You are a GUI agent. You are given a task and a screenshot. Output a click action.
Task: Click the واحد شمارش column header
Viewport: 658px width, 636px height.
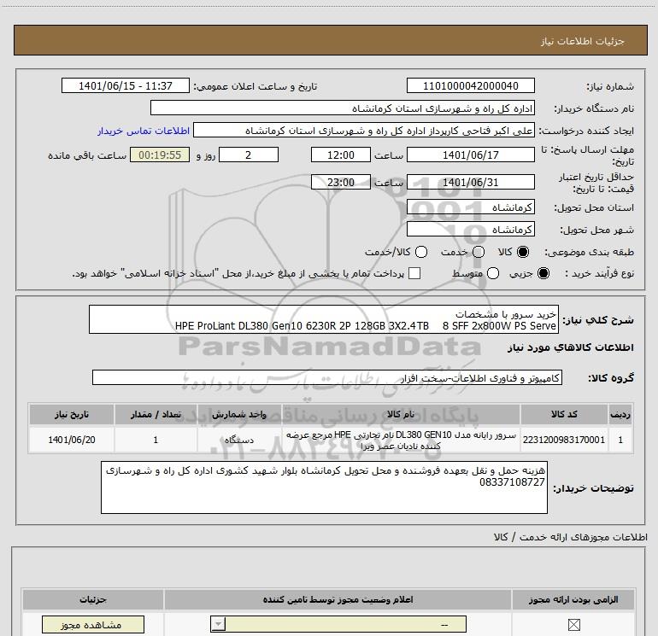click(x=239, y=414)
